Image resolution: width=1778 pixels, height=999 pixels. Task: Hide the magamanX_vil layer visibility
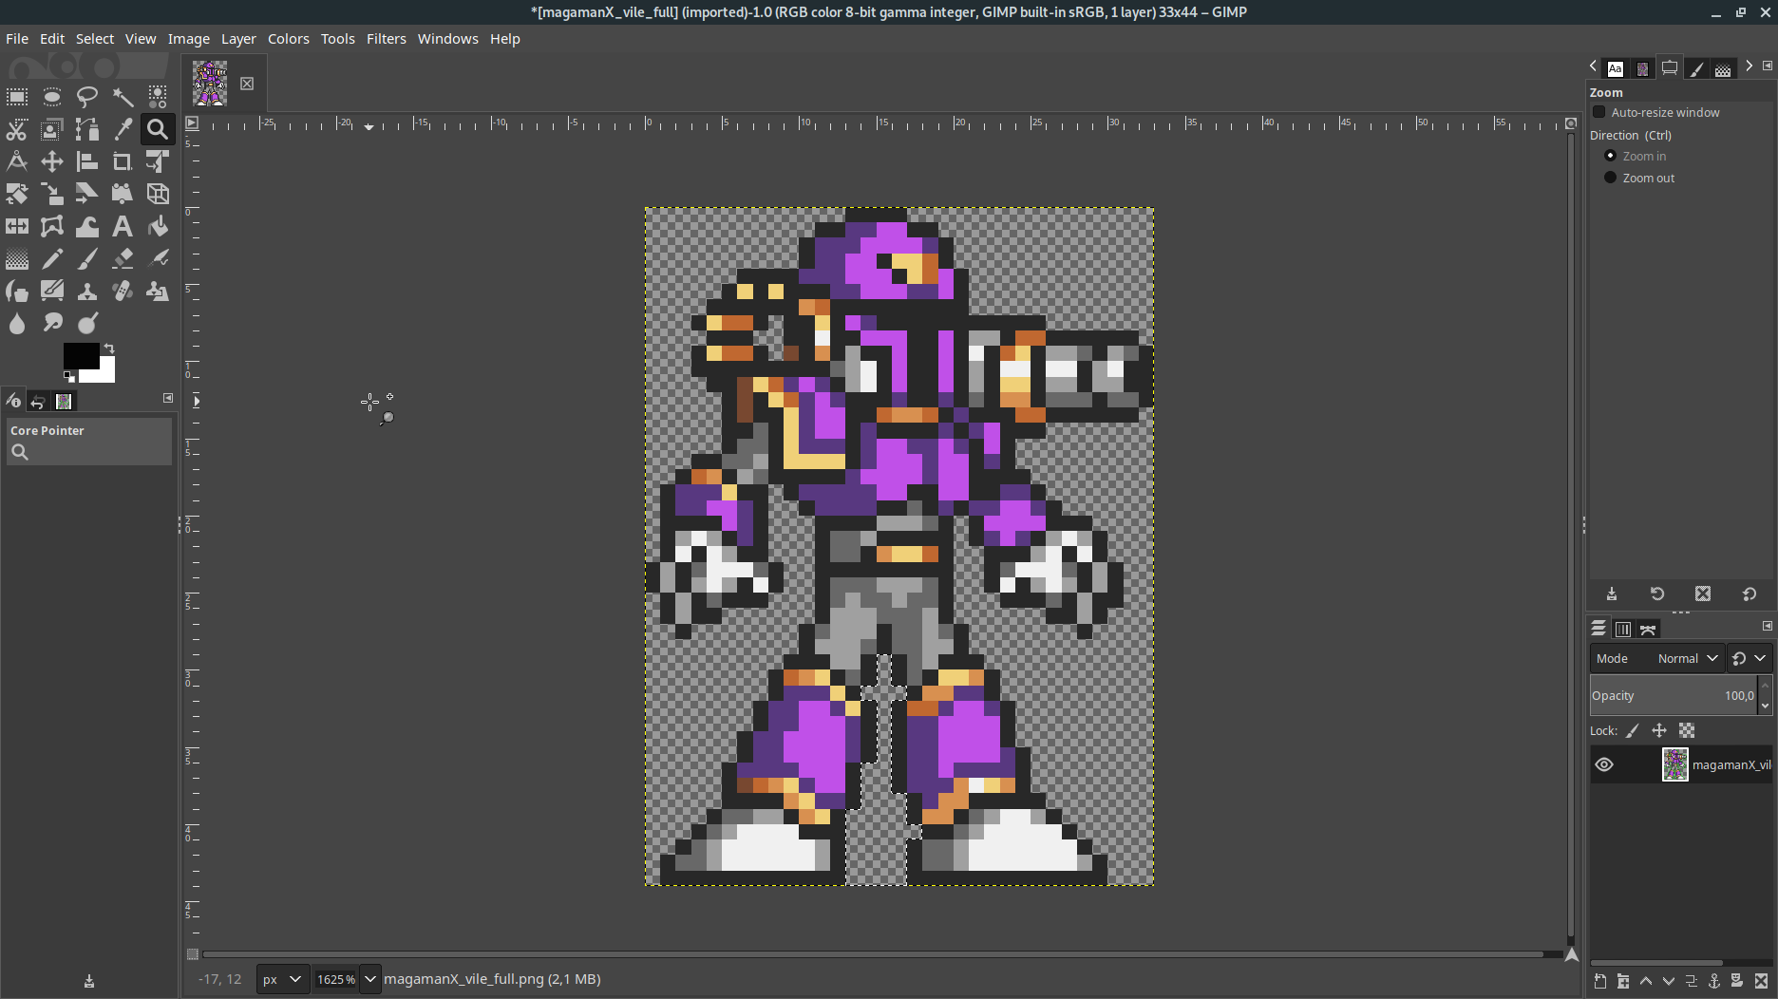[x=1605, y=764]
